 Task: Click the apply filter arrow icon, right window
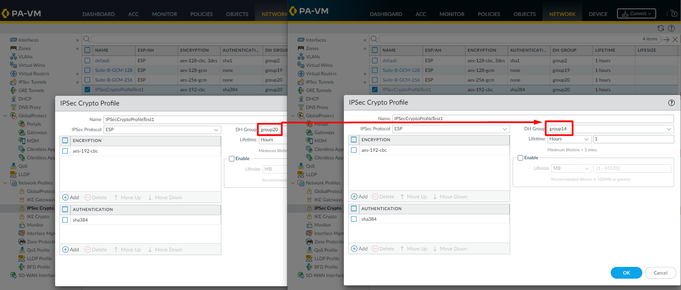coord(666,40)
